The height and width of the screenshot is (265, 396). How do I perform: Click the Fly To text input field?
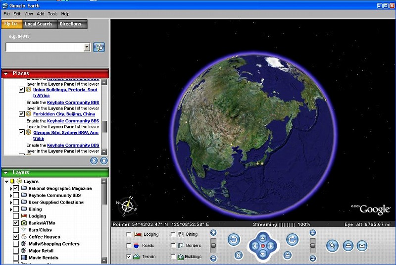tap(45, 47)
